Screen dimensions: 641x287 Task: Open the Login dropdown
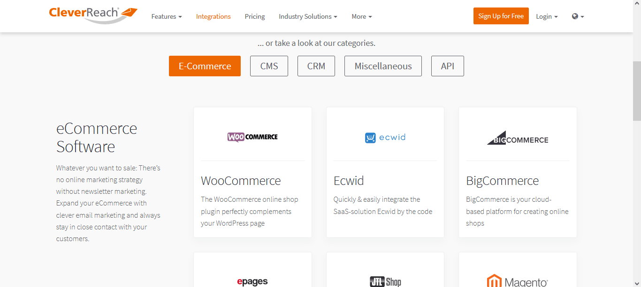(x=547, y=16)
